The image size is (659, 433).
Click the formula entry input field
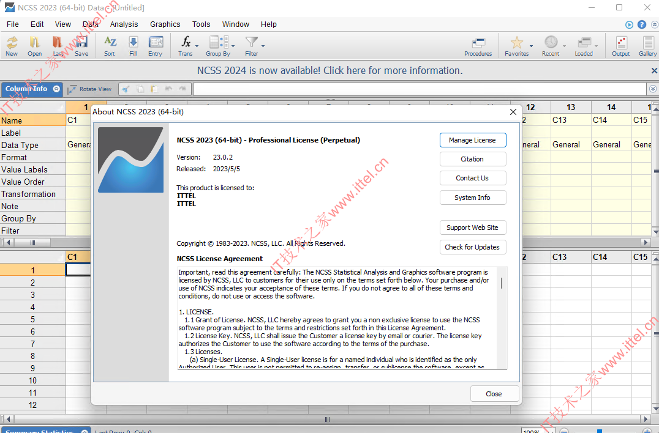click(419, 89)
